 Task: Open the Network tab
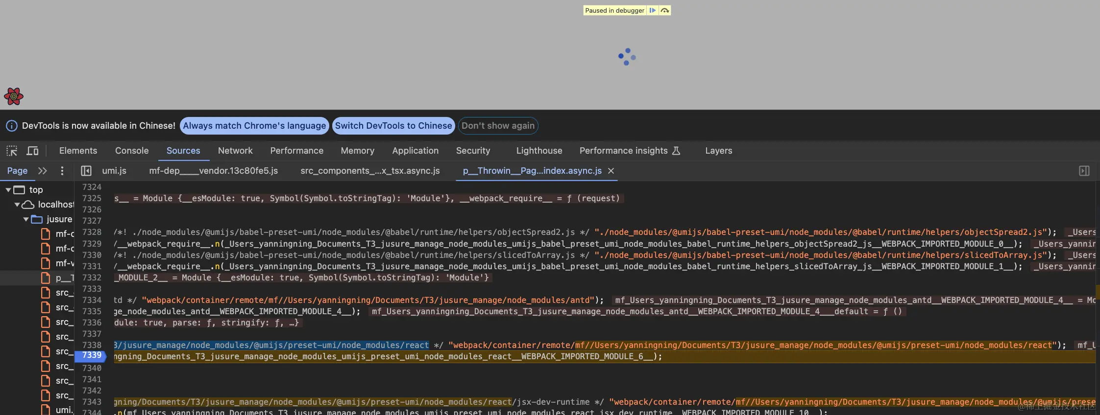pyautogui.click(x=235, y=151)
